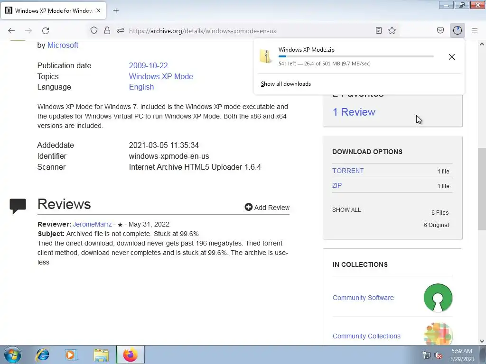Open the English language link
The image size is (486, 364).
(141, 87)
